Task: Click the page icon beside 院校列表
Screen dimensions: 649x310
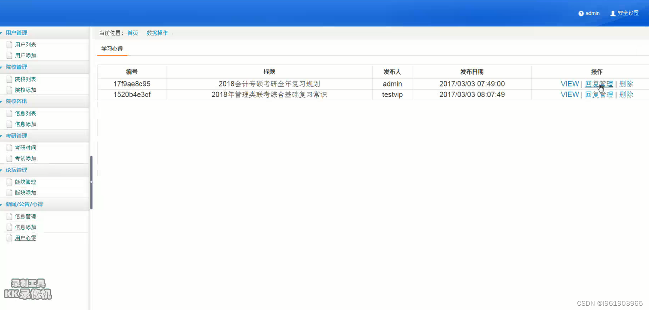Action: 9,79
